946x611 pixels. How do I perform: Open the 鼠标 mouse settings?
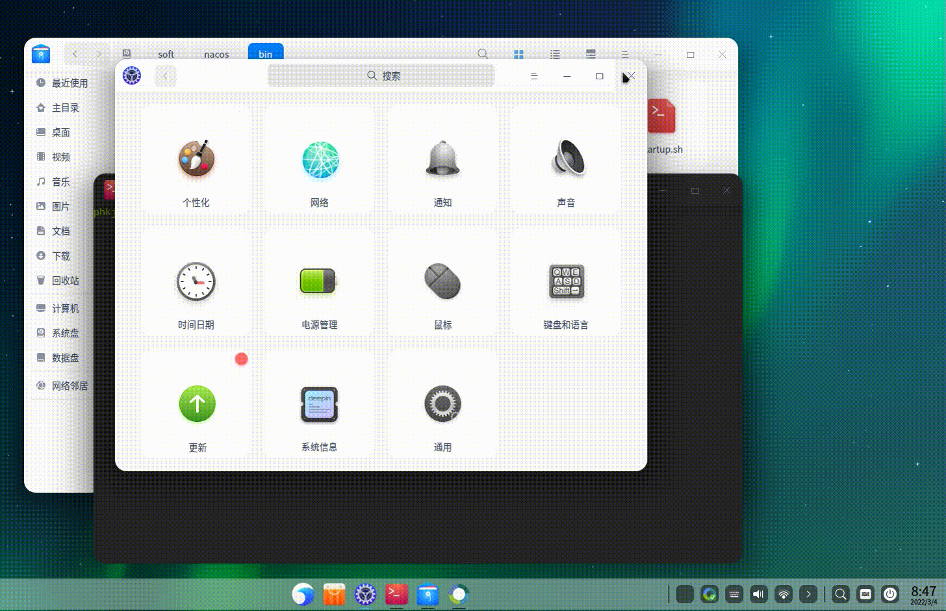pos(442,281)
